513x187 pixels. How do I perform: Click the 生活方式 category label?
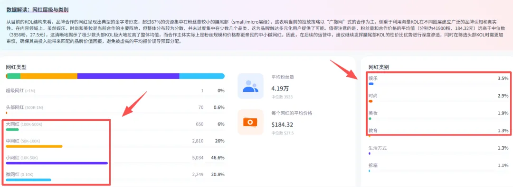(378, 148)
